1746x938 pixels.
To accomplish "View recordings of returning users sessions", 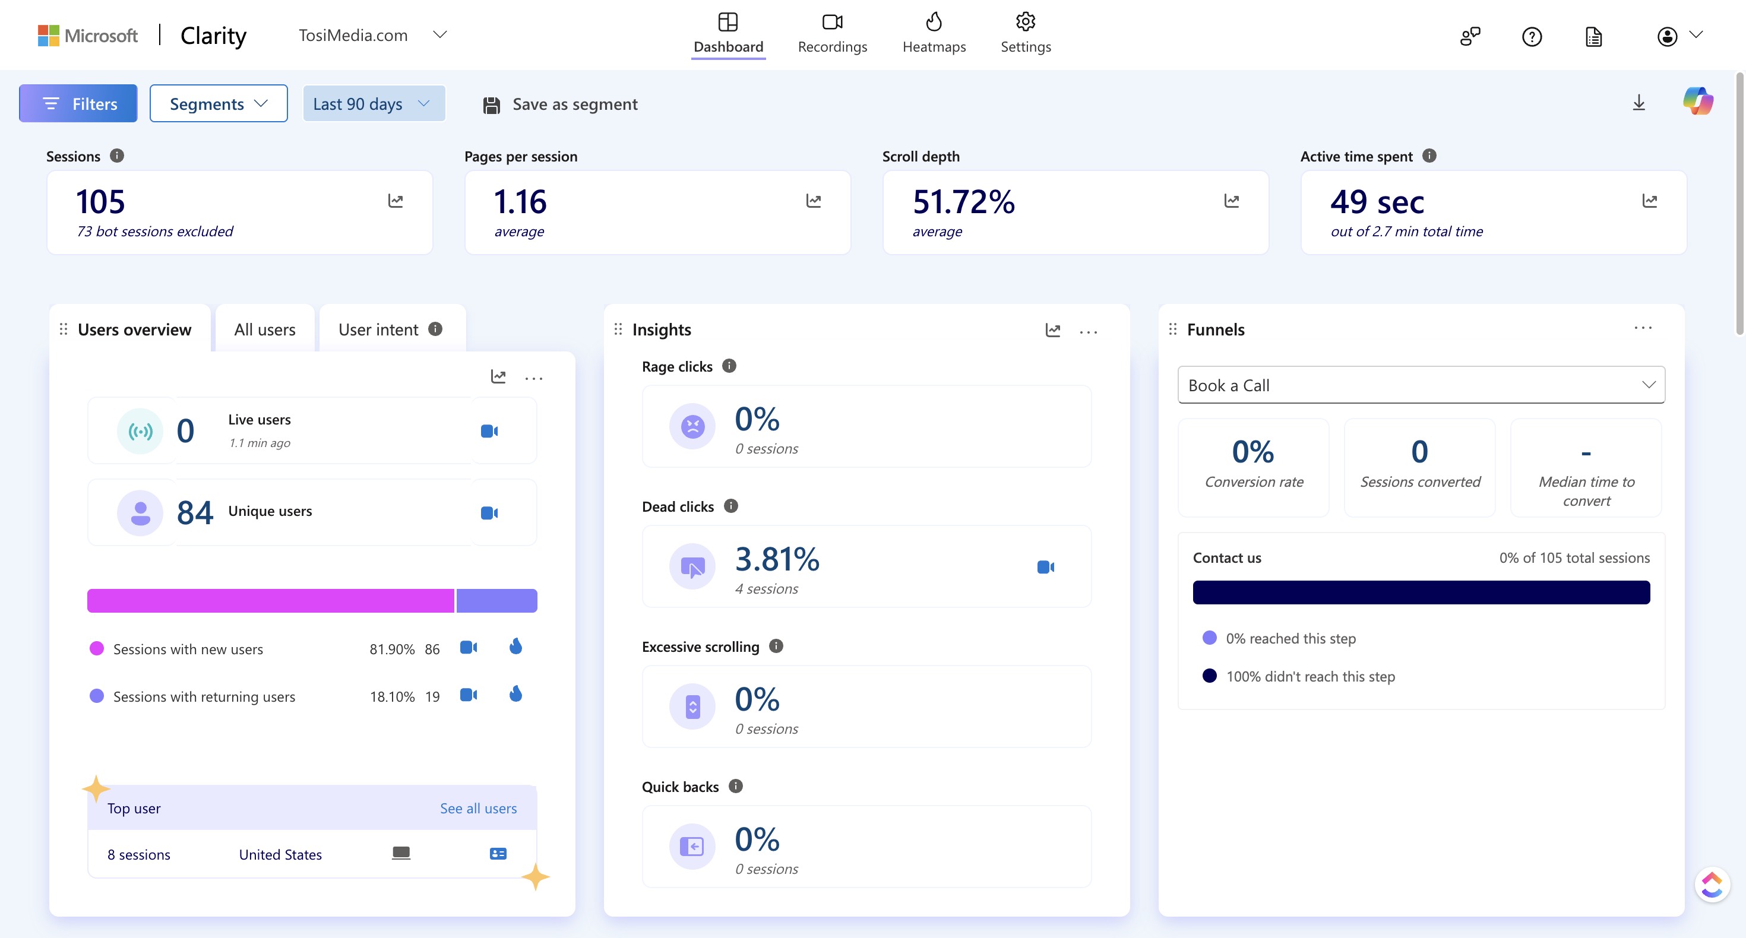I will (469, 695).
